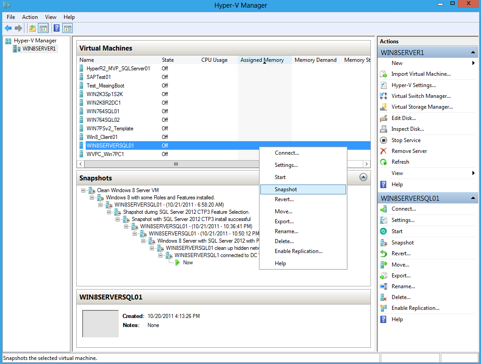
Task: Collapse the Clean Windows 8 Server VM snapshot node
Action: point(83,190)
